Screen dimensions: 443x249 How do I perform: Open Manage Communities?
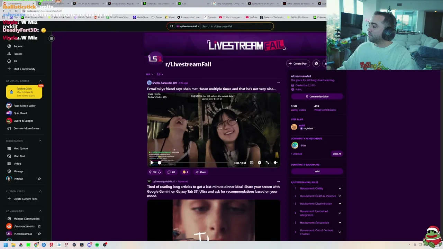pyautogui.click(x=23, y=219)
